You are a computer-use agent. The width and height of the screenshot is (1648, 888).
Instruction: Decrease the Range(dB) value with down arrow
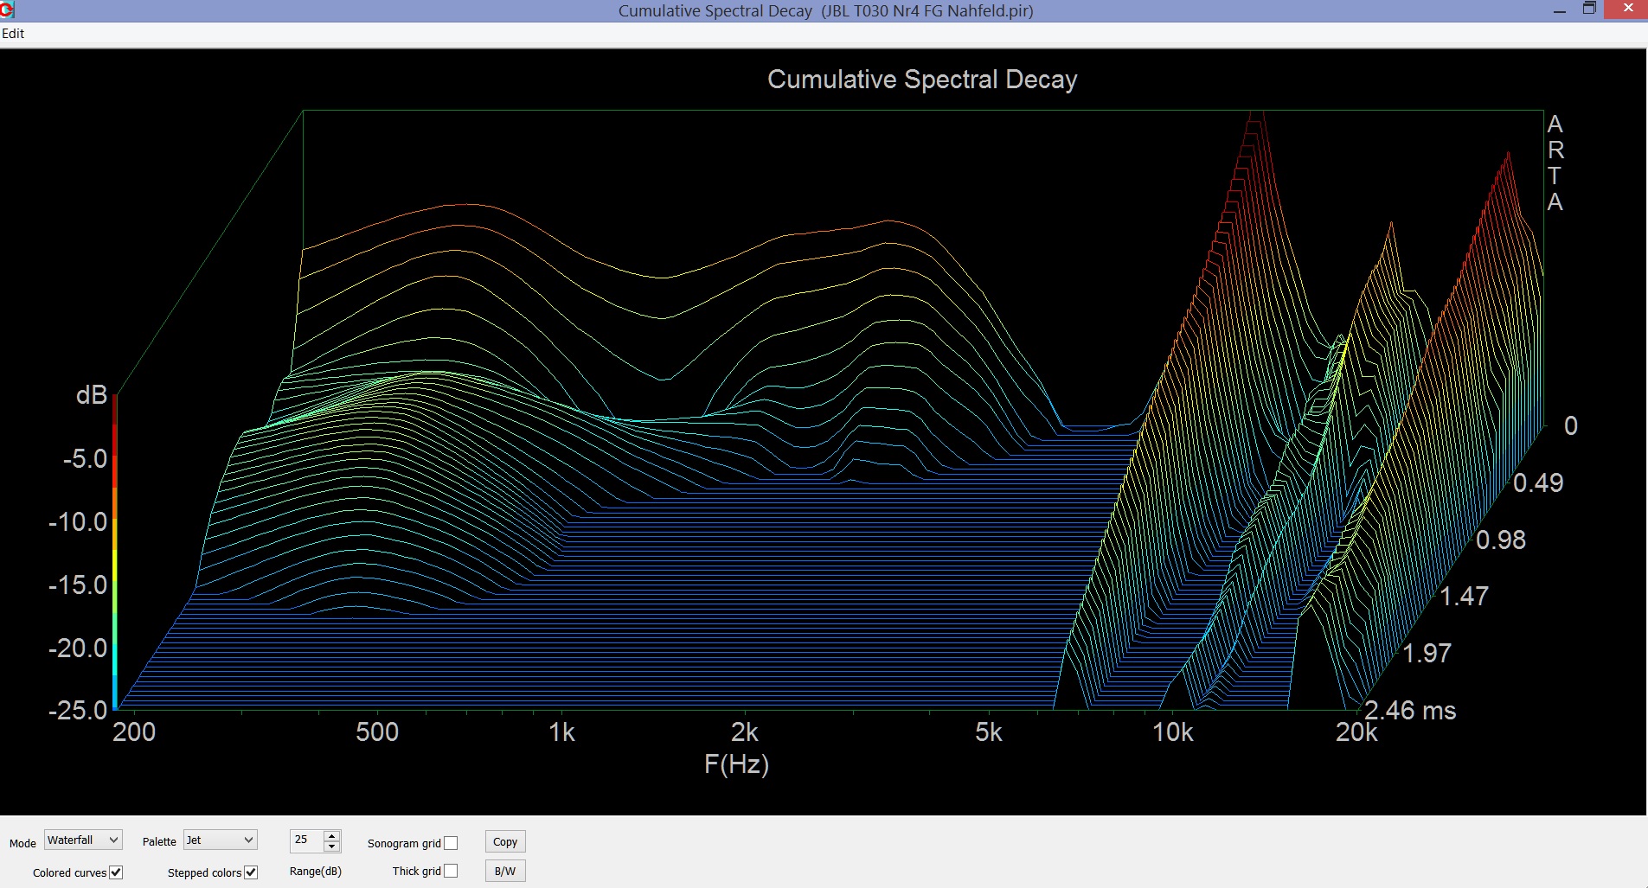point(331,846)
